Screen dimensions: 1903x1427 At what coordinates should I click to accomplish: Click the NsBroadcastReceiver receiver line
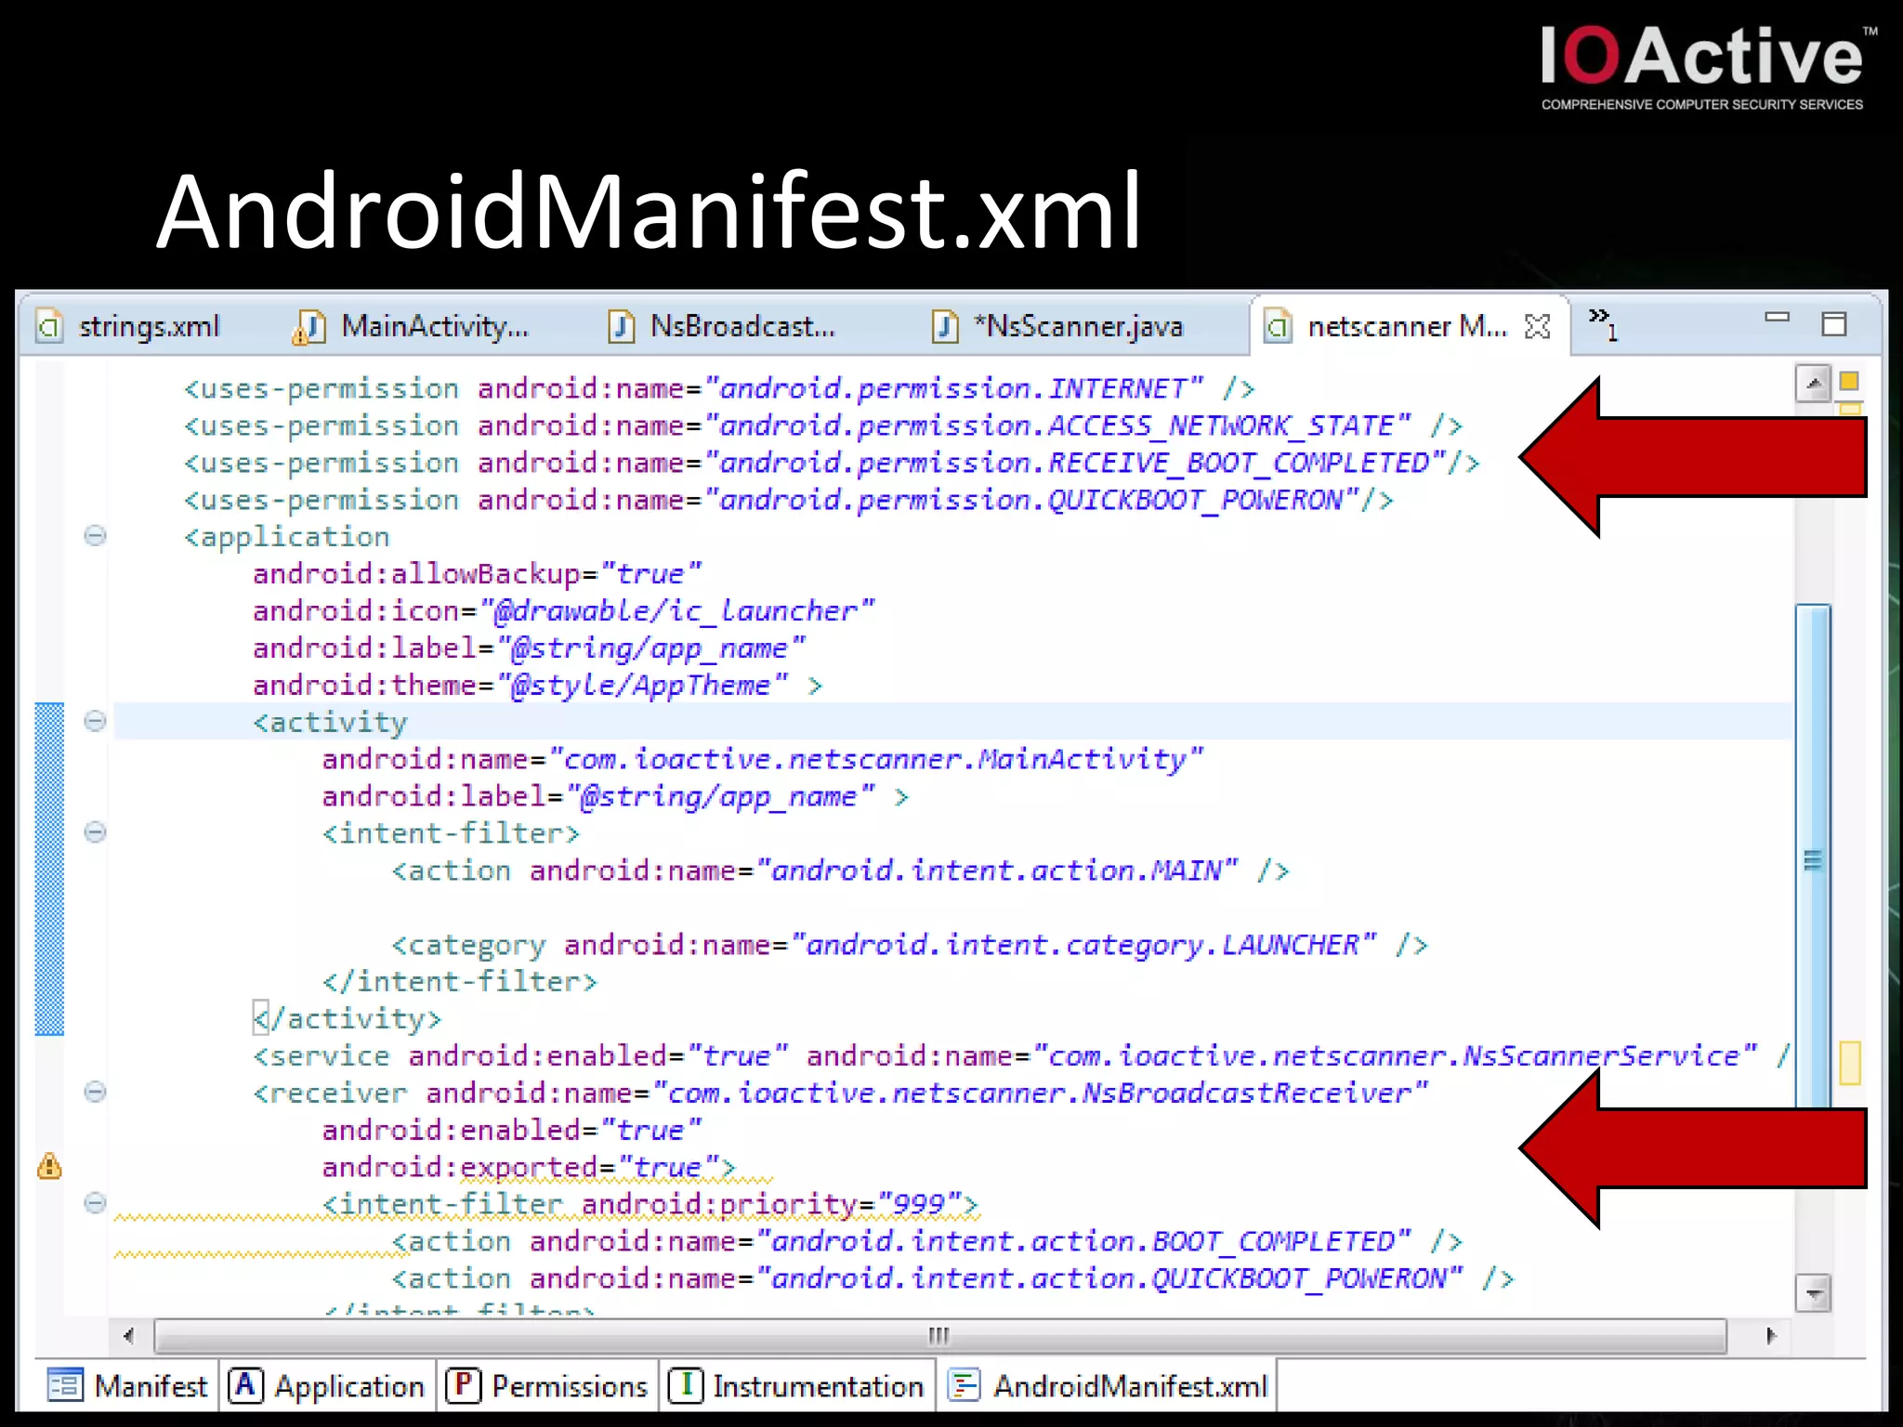click(x=841, y=1093)
